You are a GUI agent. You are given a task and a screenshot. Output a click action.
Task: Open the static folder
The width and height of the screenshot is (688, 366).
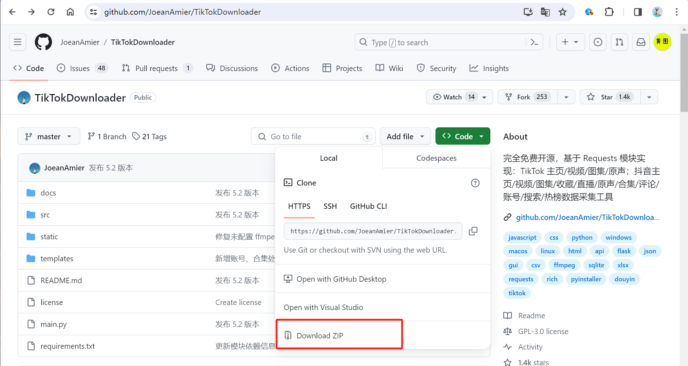[49, 236]
